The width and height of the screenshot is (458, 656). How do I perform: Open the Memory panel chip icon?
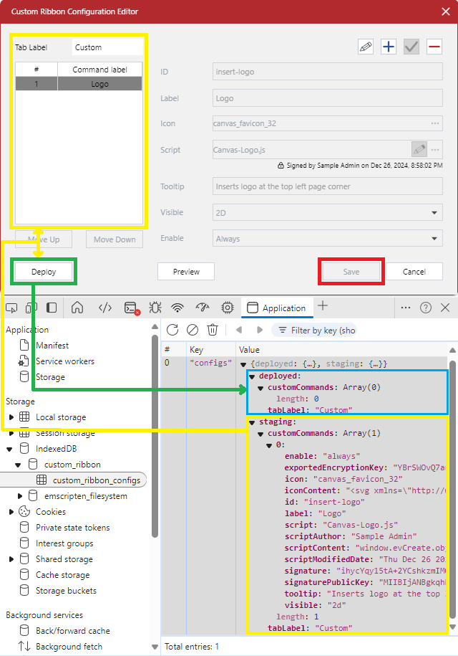pos(228,308)
